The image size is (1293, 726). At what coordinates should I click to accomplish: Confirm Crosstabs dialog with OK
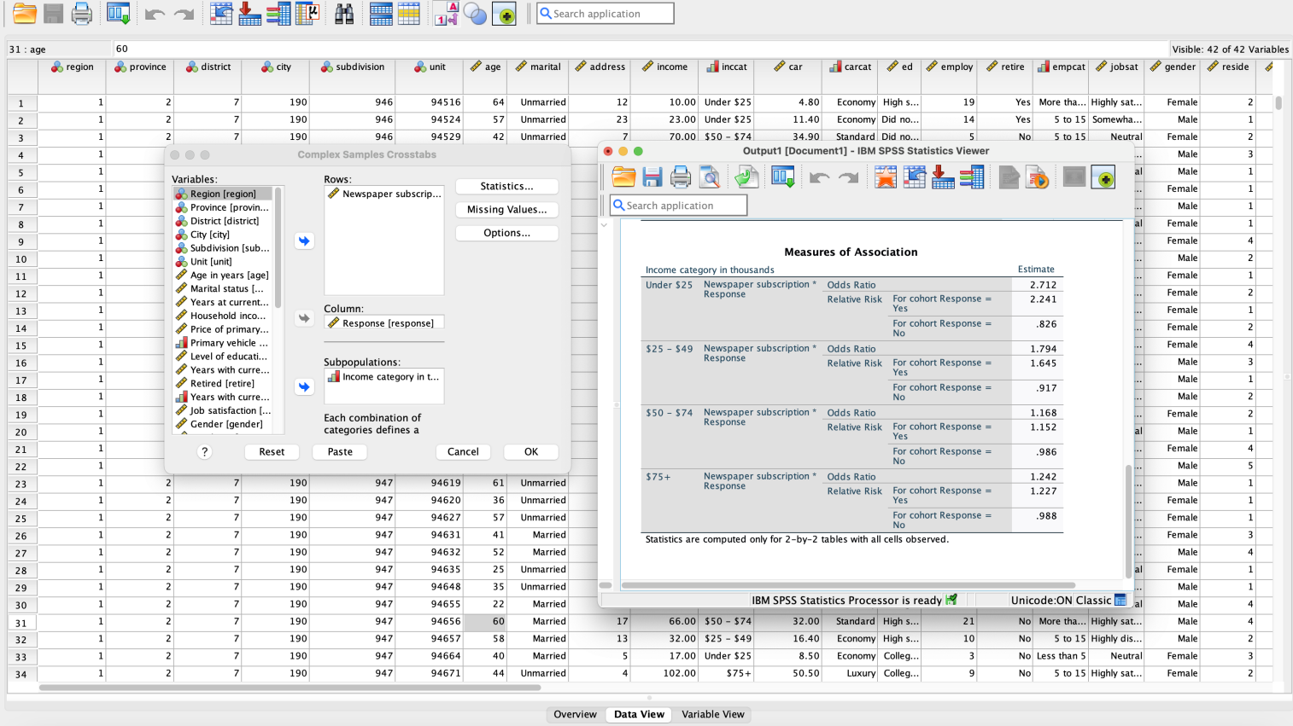(531, 452)
